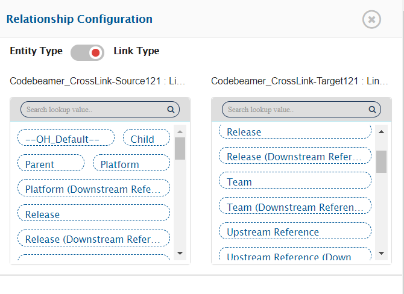Image resolution: width=404 pixels, height=294 pixels.
Task: Focus the target lookup search field
Action: 295,110
